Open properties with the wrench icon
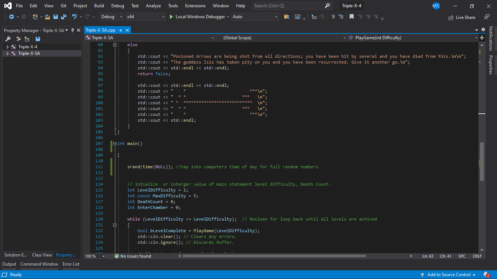Image resolution: width=497 pixels, height=279 pixels. 8,39
